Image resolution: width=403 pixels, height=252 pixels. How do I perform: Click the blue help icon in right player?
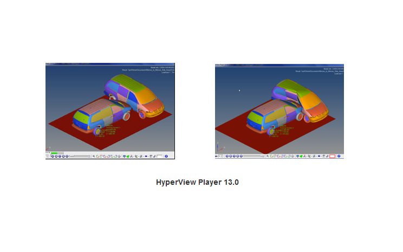(x=339, y=156)
